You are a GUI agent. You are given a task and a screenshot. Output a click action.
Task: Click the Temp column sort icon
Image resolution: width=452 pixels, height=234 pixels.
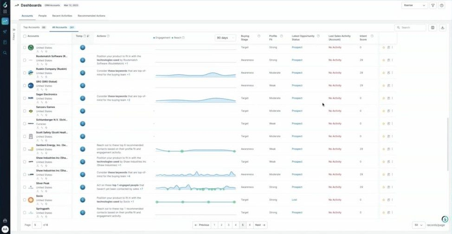[x=88, y=36]
